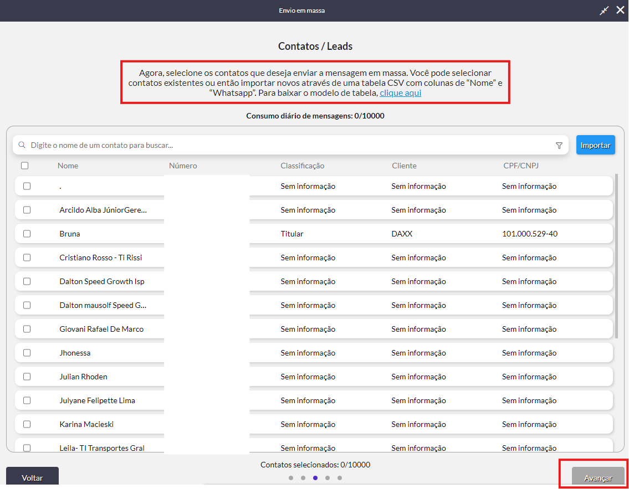
Task: Check the Giovani Rafael De Marco box
Action: coord(27,329)
